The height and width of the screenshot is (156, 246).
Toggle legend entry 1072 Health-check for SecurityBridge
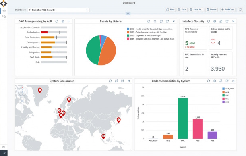coord(150,29)
